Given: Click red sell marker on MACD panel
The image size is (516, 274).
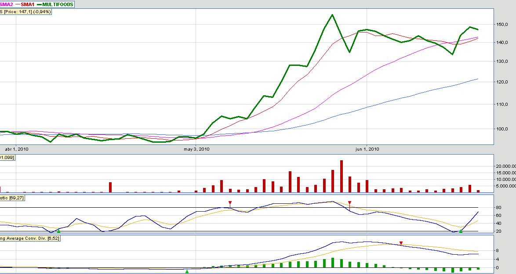Looking at the screenshot, I should click(x=401, y=243).
